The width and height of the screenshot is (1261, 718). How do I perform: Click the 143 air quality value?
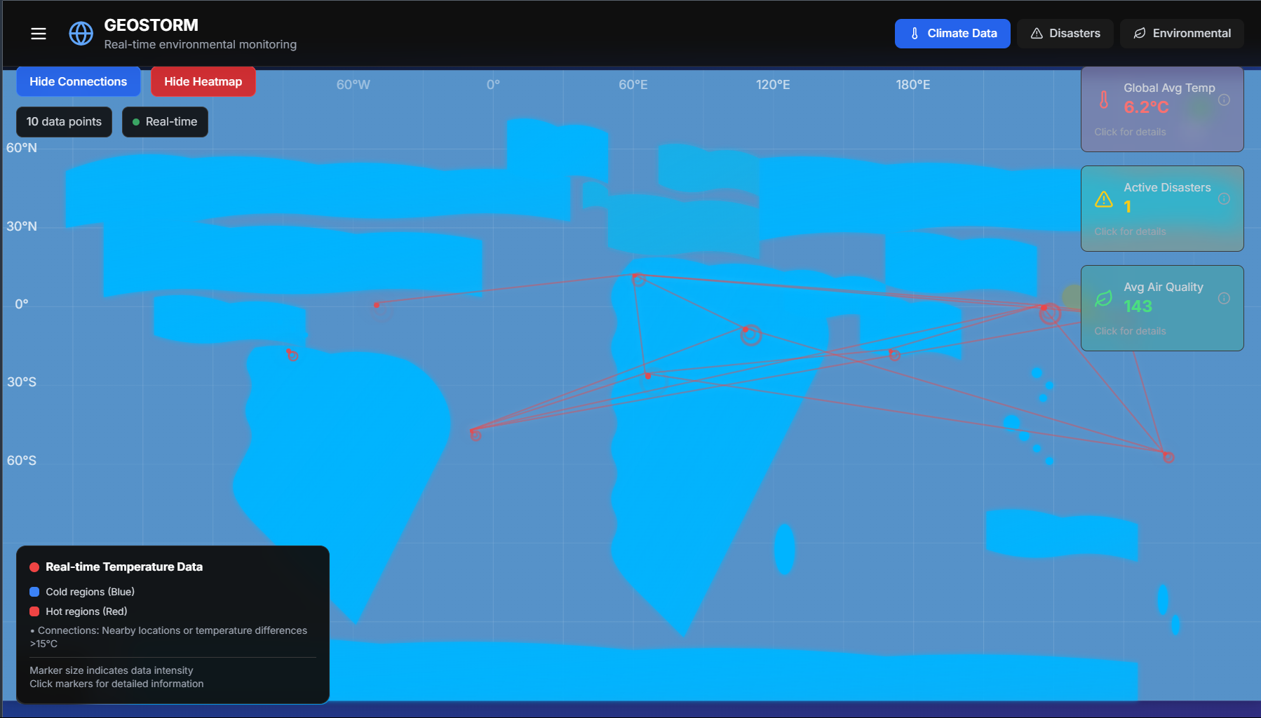click(x=1138, y=306)
